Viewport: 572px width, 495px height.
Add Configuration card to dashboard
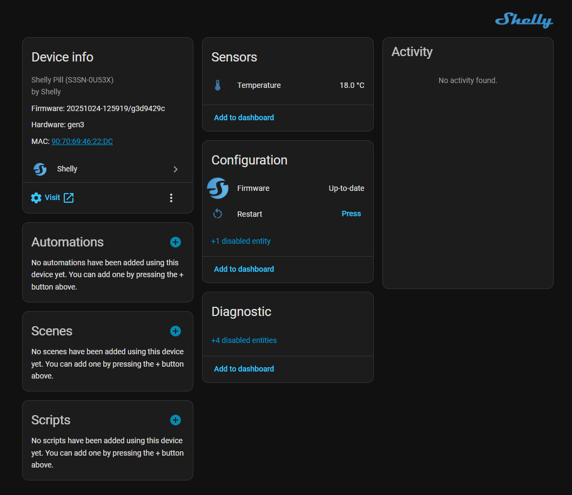pyautogui.click(x=244, y=269)
